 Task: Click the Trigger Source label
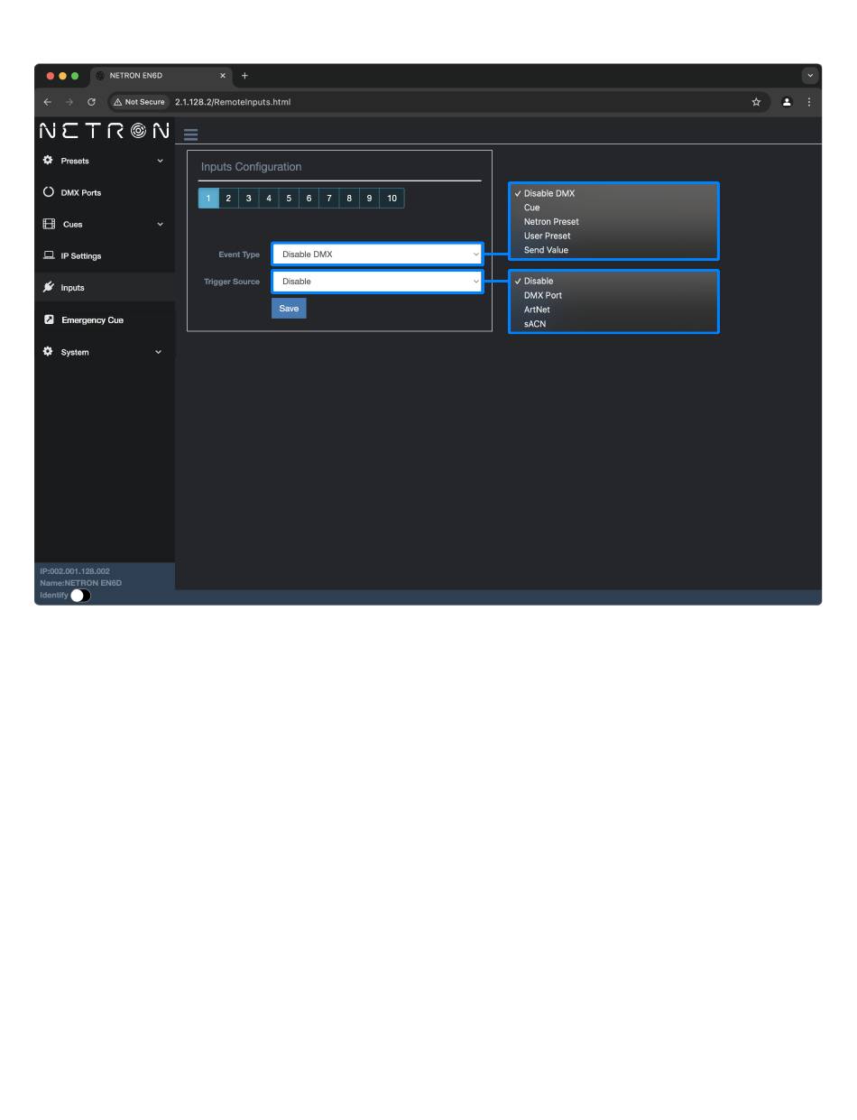click(x=232, y=282)
